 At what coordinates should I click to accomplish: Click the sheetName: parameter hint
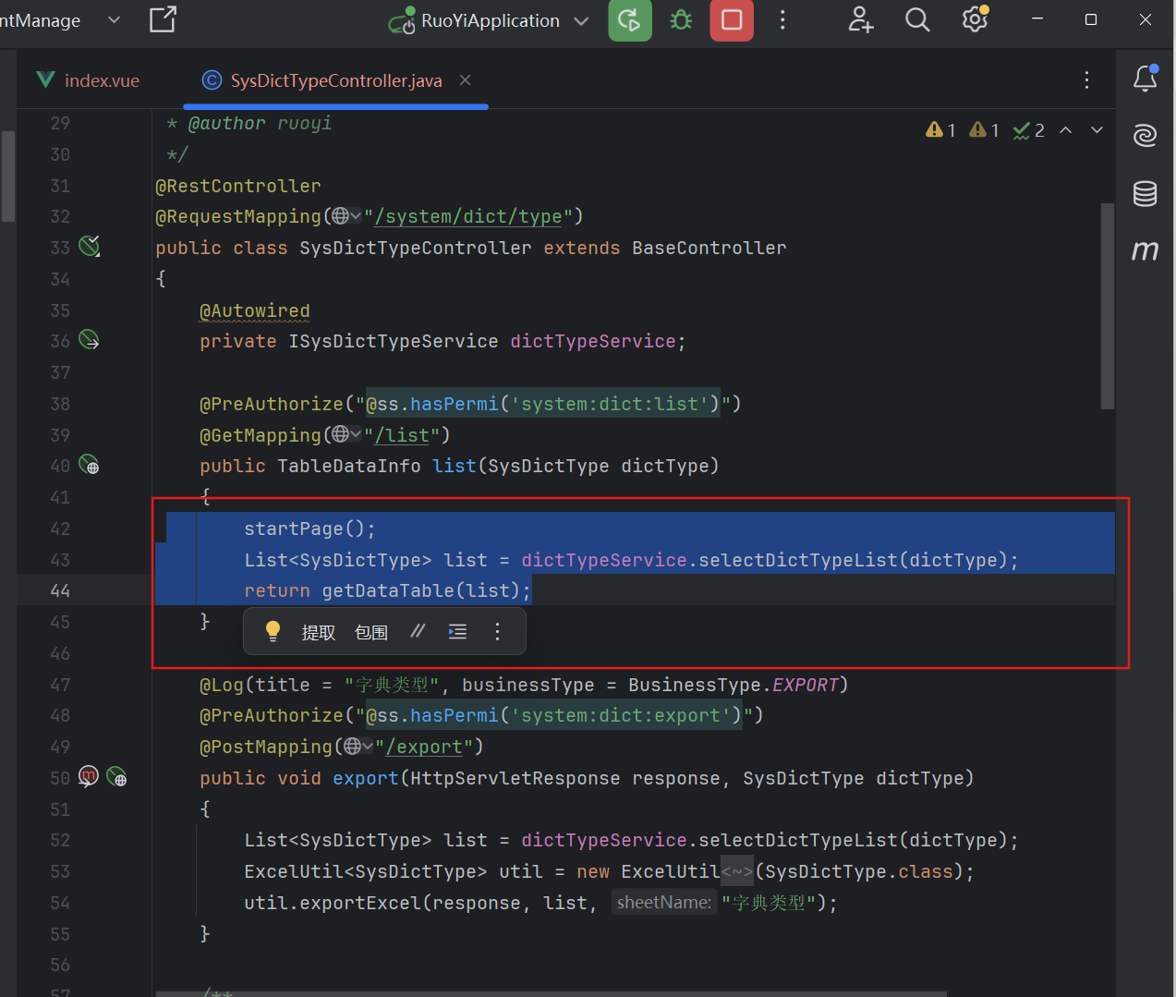pyautogui.click(x=664, y=902)
